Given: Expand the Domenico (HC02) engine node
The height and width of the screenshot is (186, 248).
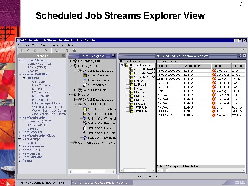Looking at the screenshot, I should [71, 61].
